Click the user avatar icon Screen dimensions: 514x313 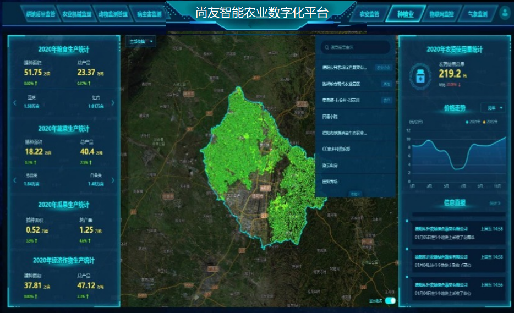coord(505,13)
